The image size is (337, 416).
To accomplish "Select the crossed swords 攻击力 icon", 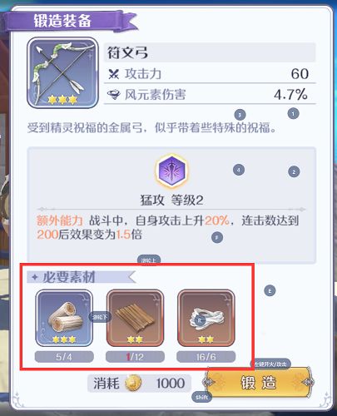I will [113, 74].
